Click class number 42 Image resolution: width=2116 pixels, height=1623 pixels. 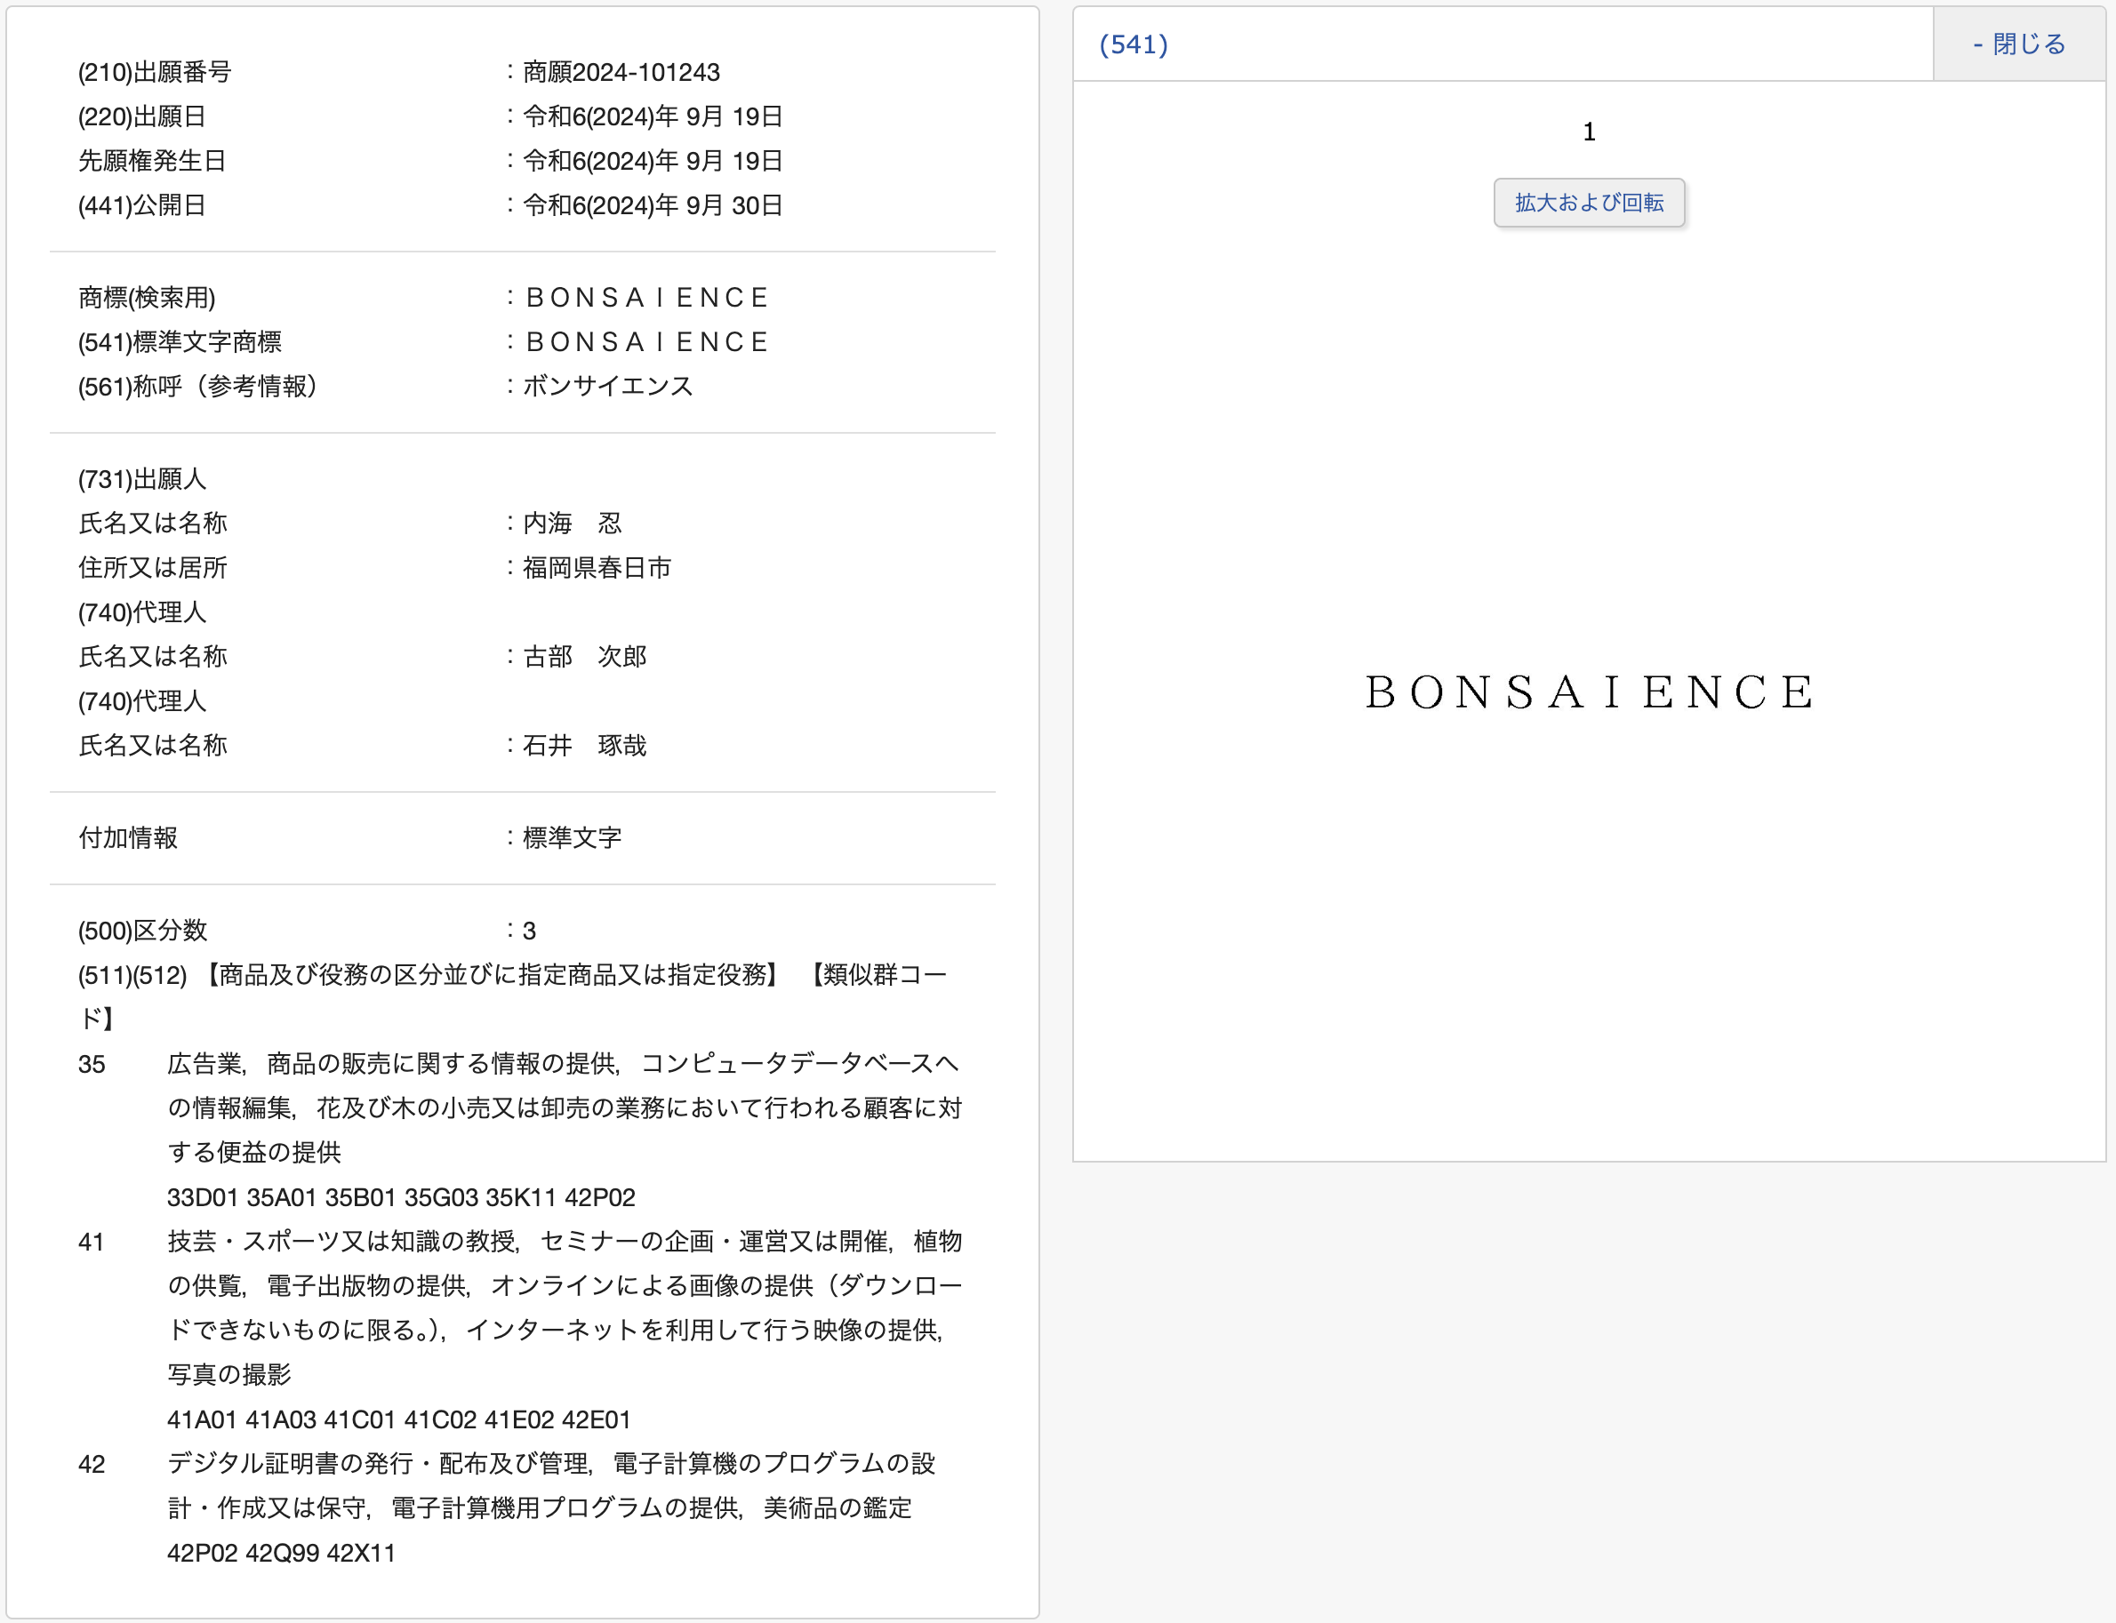click(92, 1465)
